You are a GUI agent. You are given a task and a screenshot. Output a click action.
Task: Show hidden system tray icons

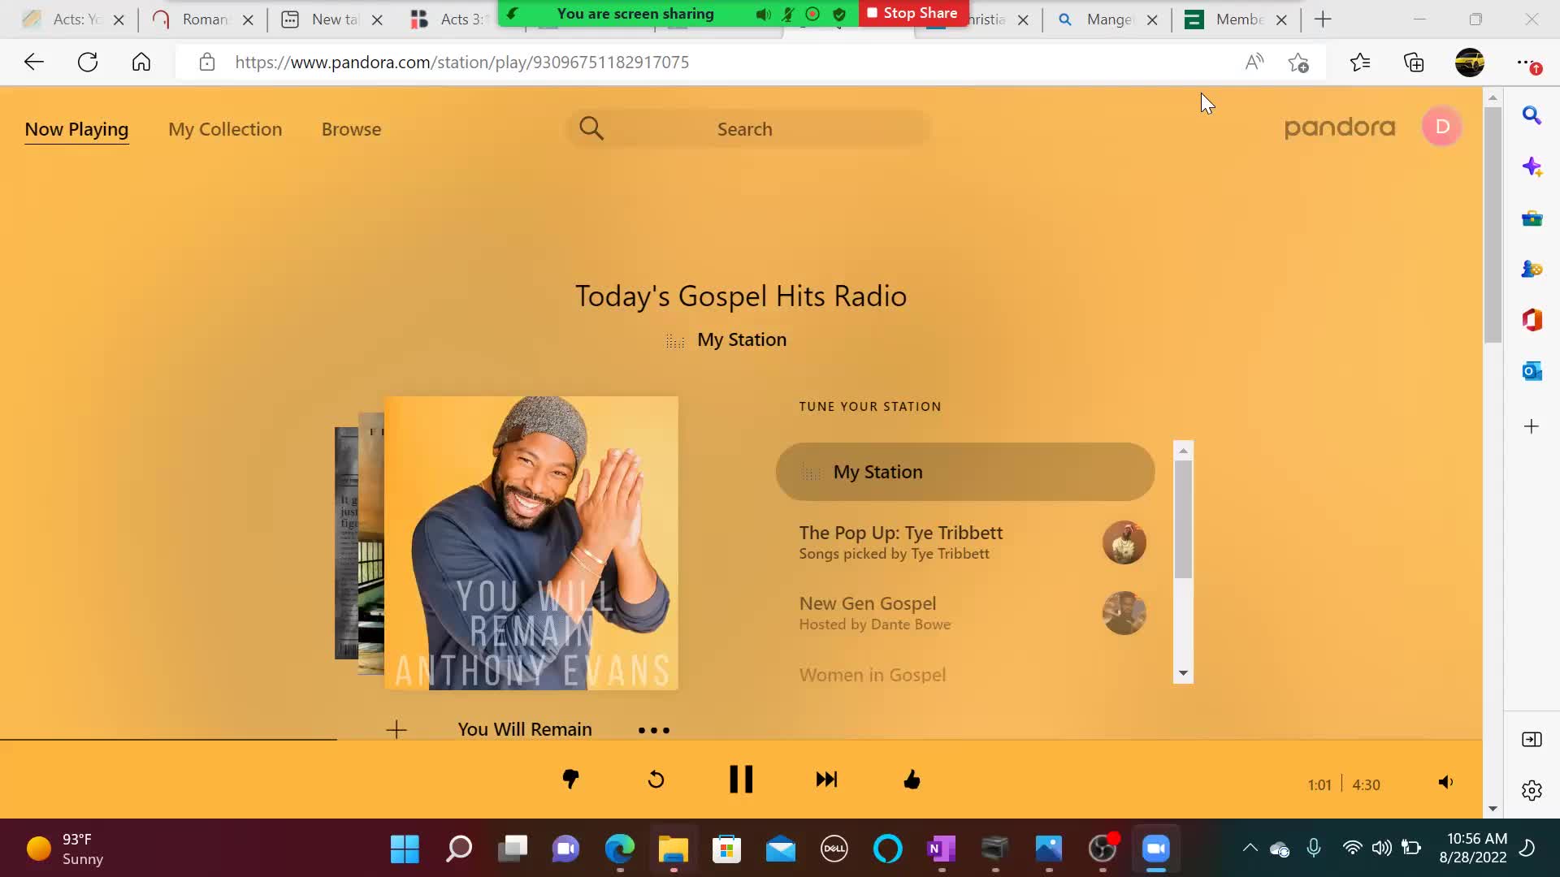coord(1250,849)
